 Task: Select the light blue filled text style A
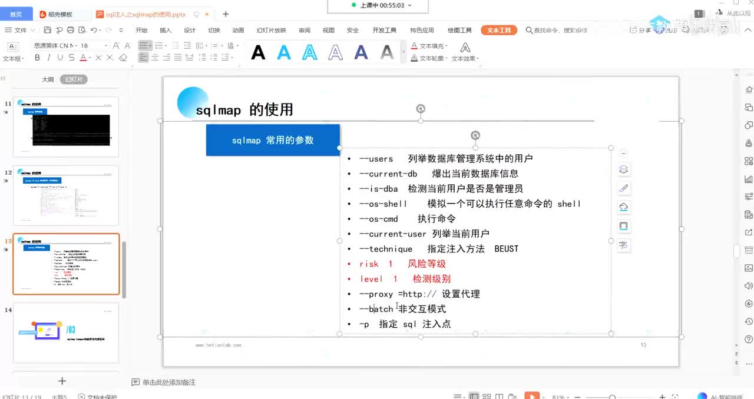tap(284, 52)
